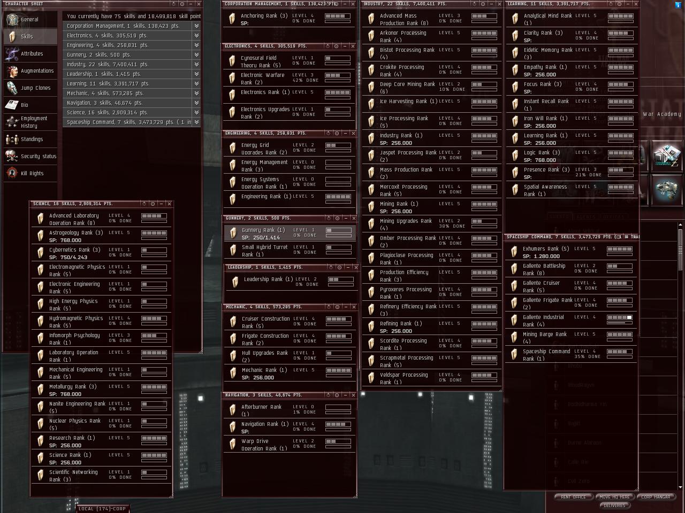
Task: Toggle pin on the Engineering skills window
Action: [x=337, y=133]
